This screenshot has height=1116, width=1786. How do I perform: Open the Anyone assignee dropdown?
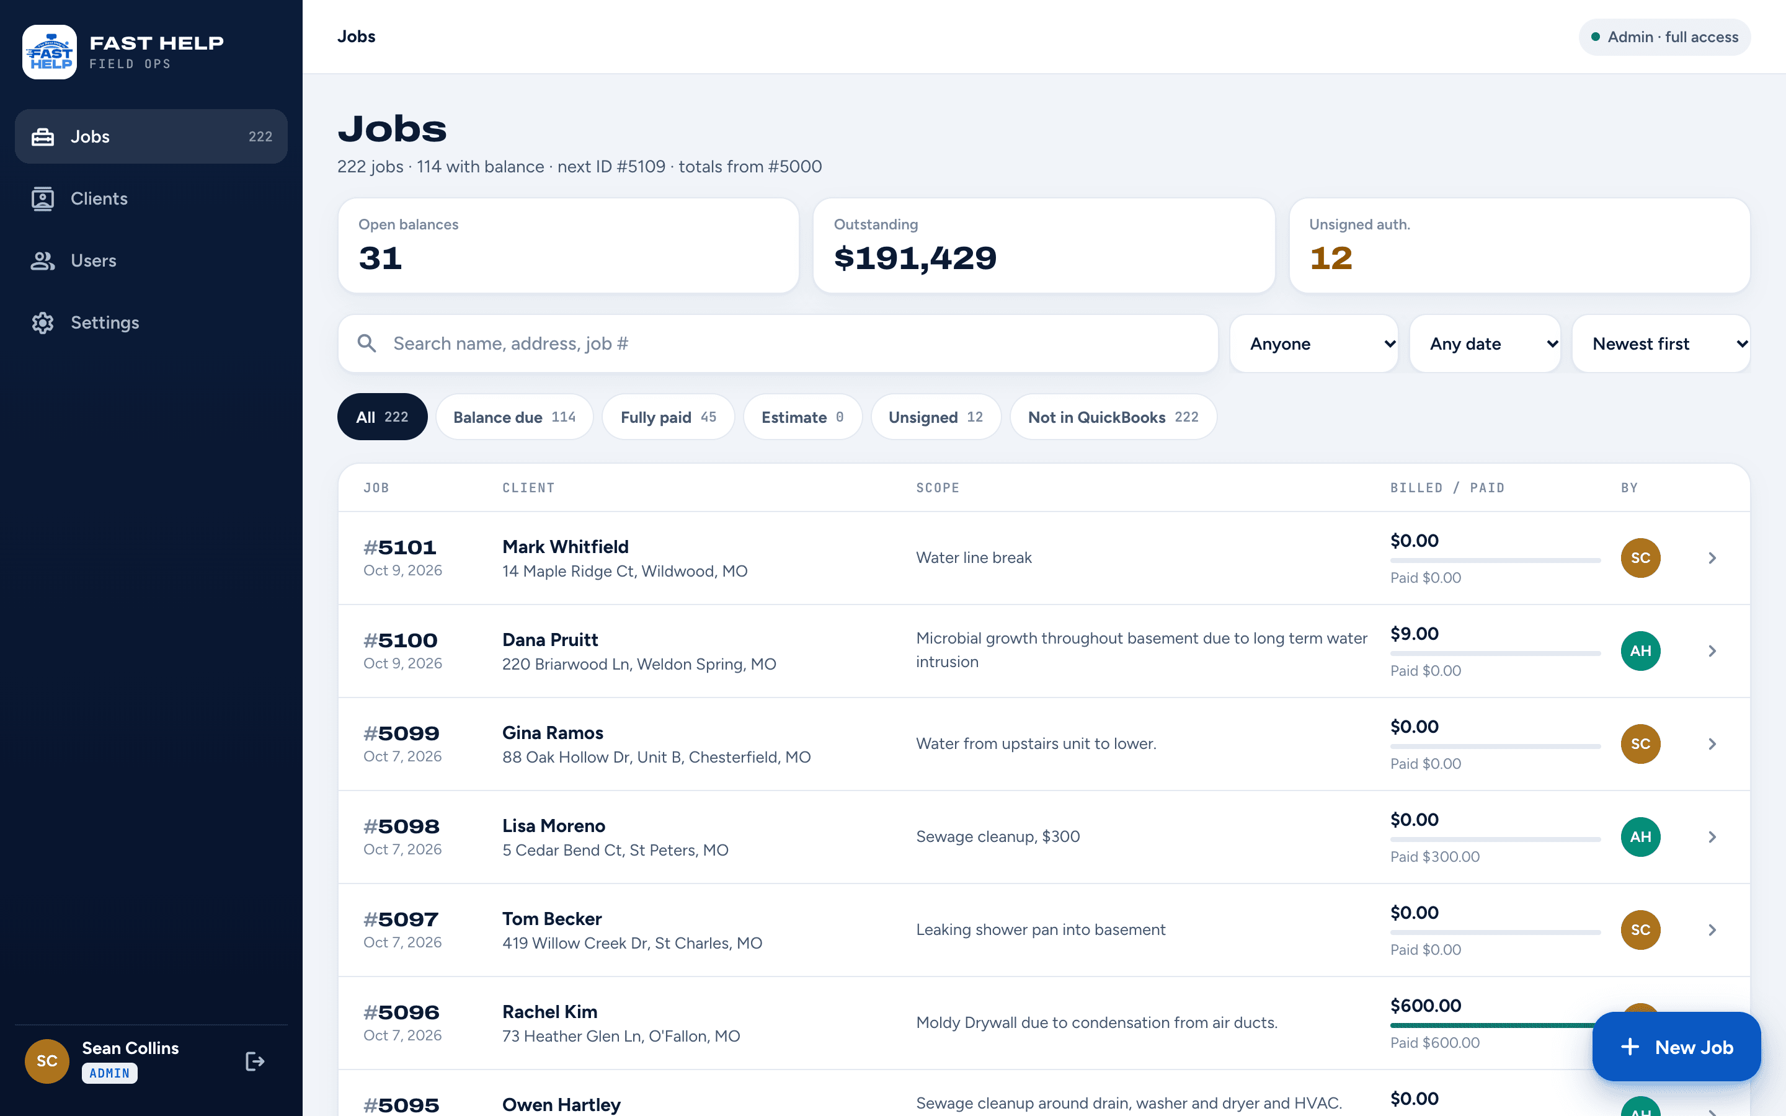tap(1313, 344)
